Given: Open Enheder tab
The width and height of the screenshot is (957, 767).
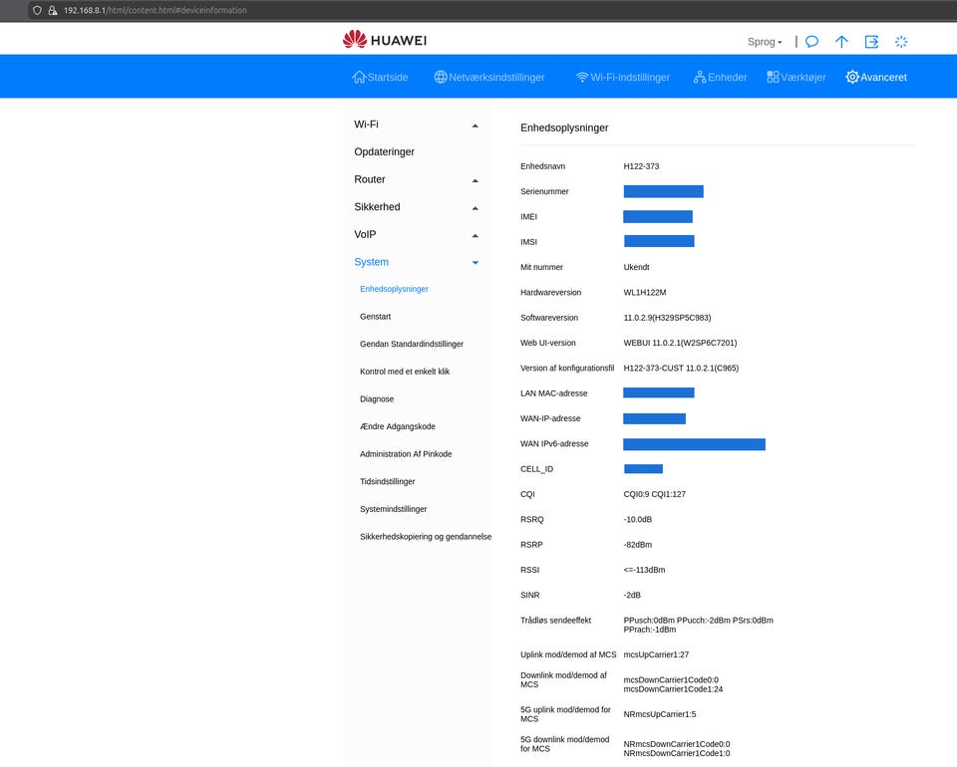Looking at the screenshot, I should (x=720, y=77).
